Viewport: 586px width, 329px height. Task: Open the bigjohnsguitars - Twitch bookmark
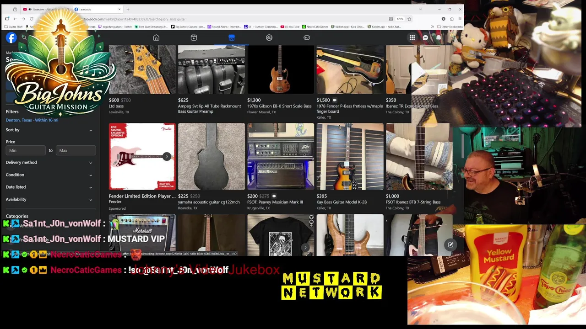[x=114, y=27]
